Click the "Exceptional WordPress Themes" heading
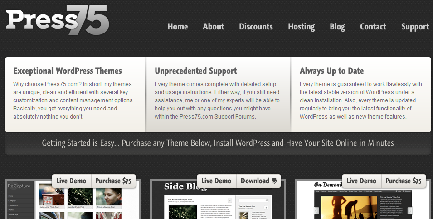Viewport: 433px width, 219px height. pyautogui.click(x=68, y=71)
